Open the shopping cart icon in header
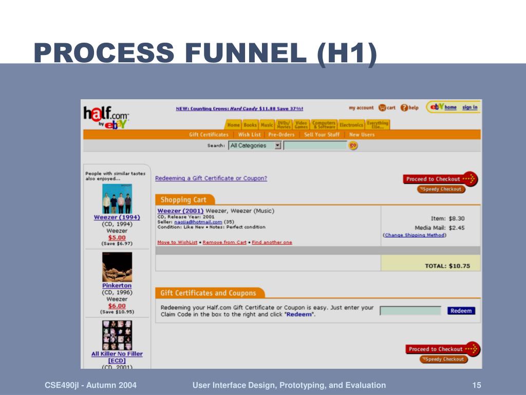The width and height of the screenshot is (526, 395). click(382, 107)
